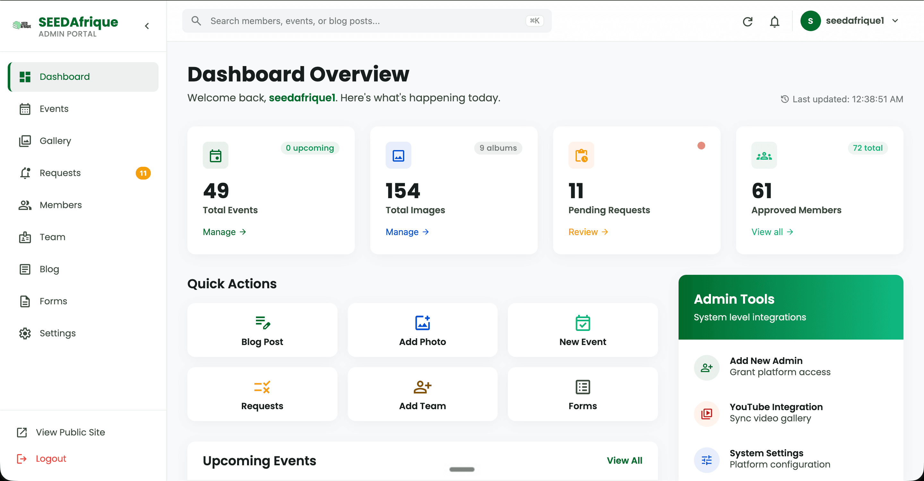Click the 9 albums badge

tap(498, 148)
